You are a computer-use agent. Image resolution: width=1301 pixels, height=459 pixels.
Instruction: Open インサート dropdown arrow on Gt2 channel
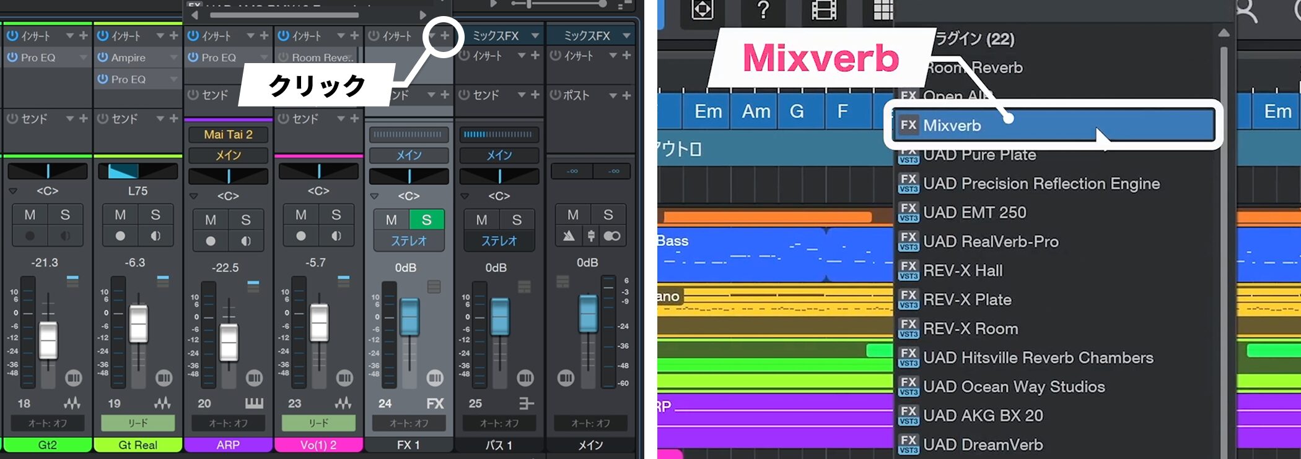[69, 36]
